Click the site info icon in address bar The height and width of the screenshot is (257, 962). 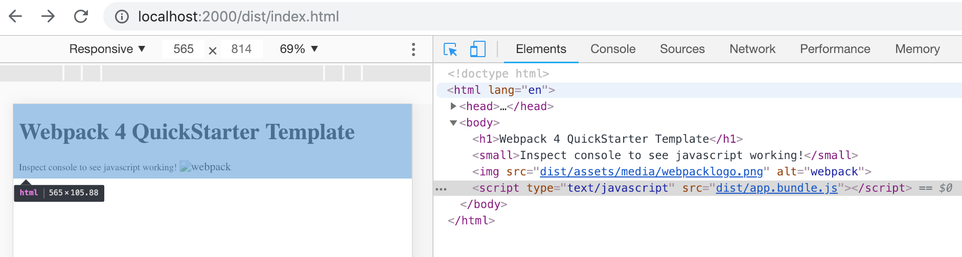[x=122, y=17]
